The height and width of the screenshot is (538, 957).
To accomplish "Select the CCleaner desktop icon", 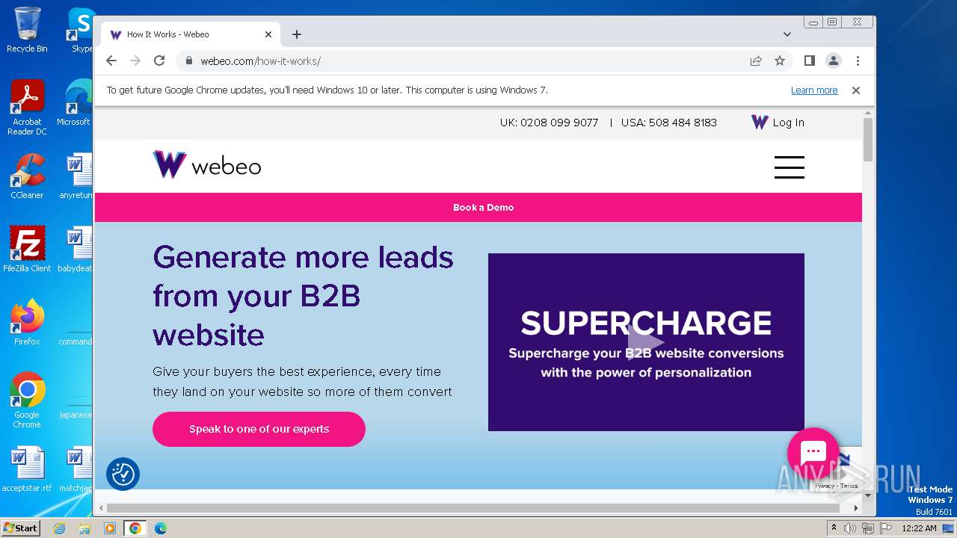I will tap(27, 176).
